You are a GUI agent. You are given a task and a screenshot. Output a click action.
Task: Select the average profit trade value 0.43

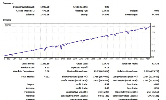click(x=107, y=88)
